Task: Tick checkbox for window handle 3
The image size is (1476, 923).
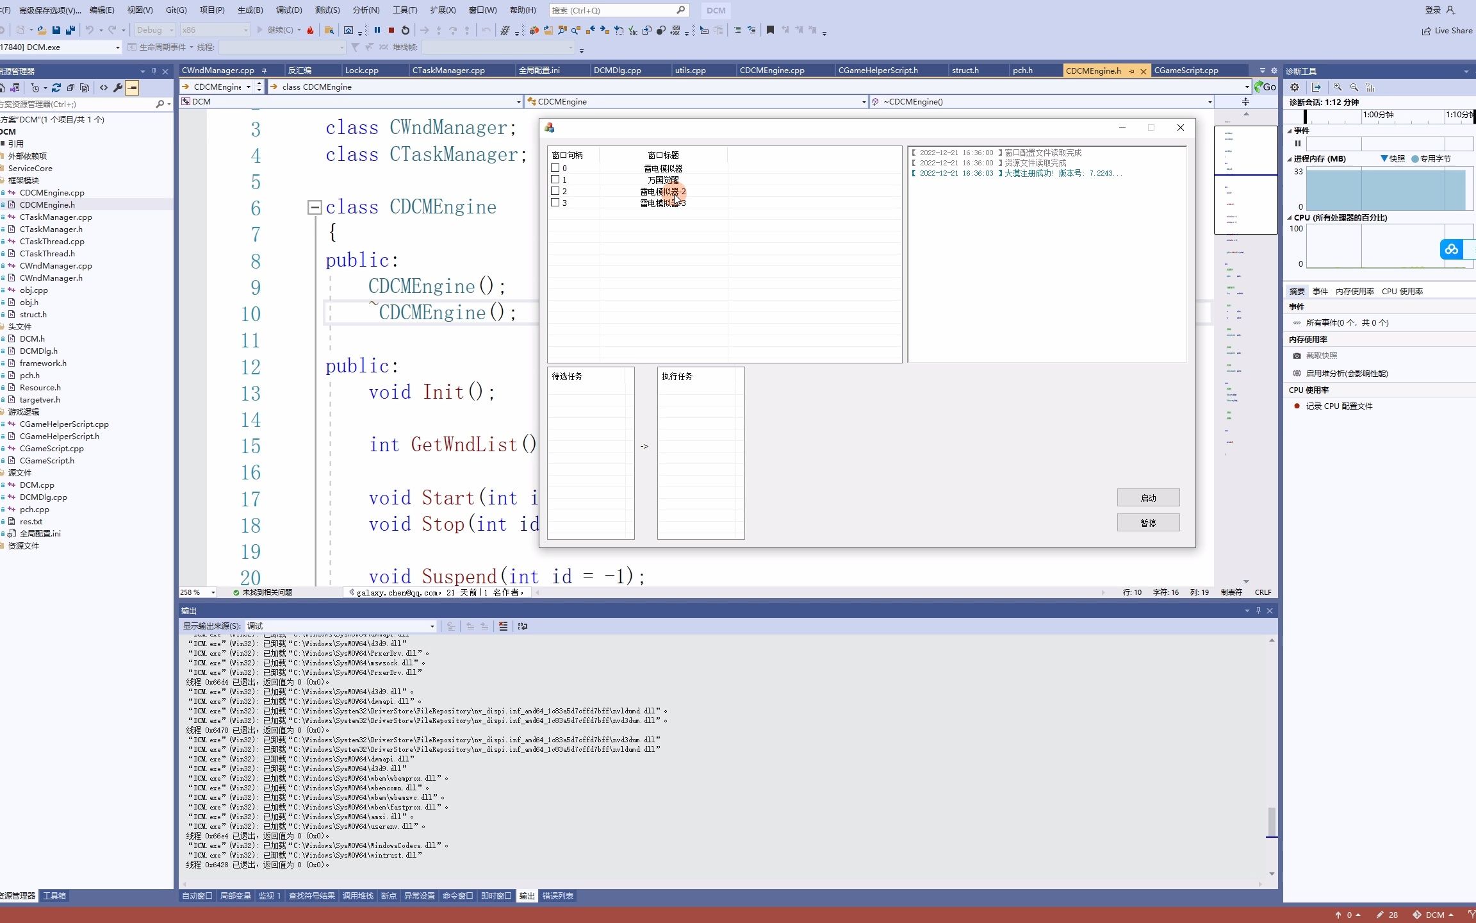Action: tap(555, 203)
